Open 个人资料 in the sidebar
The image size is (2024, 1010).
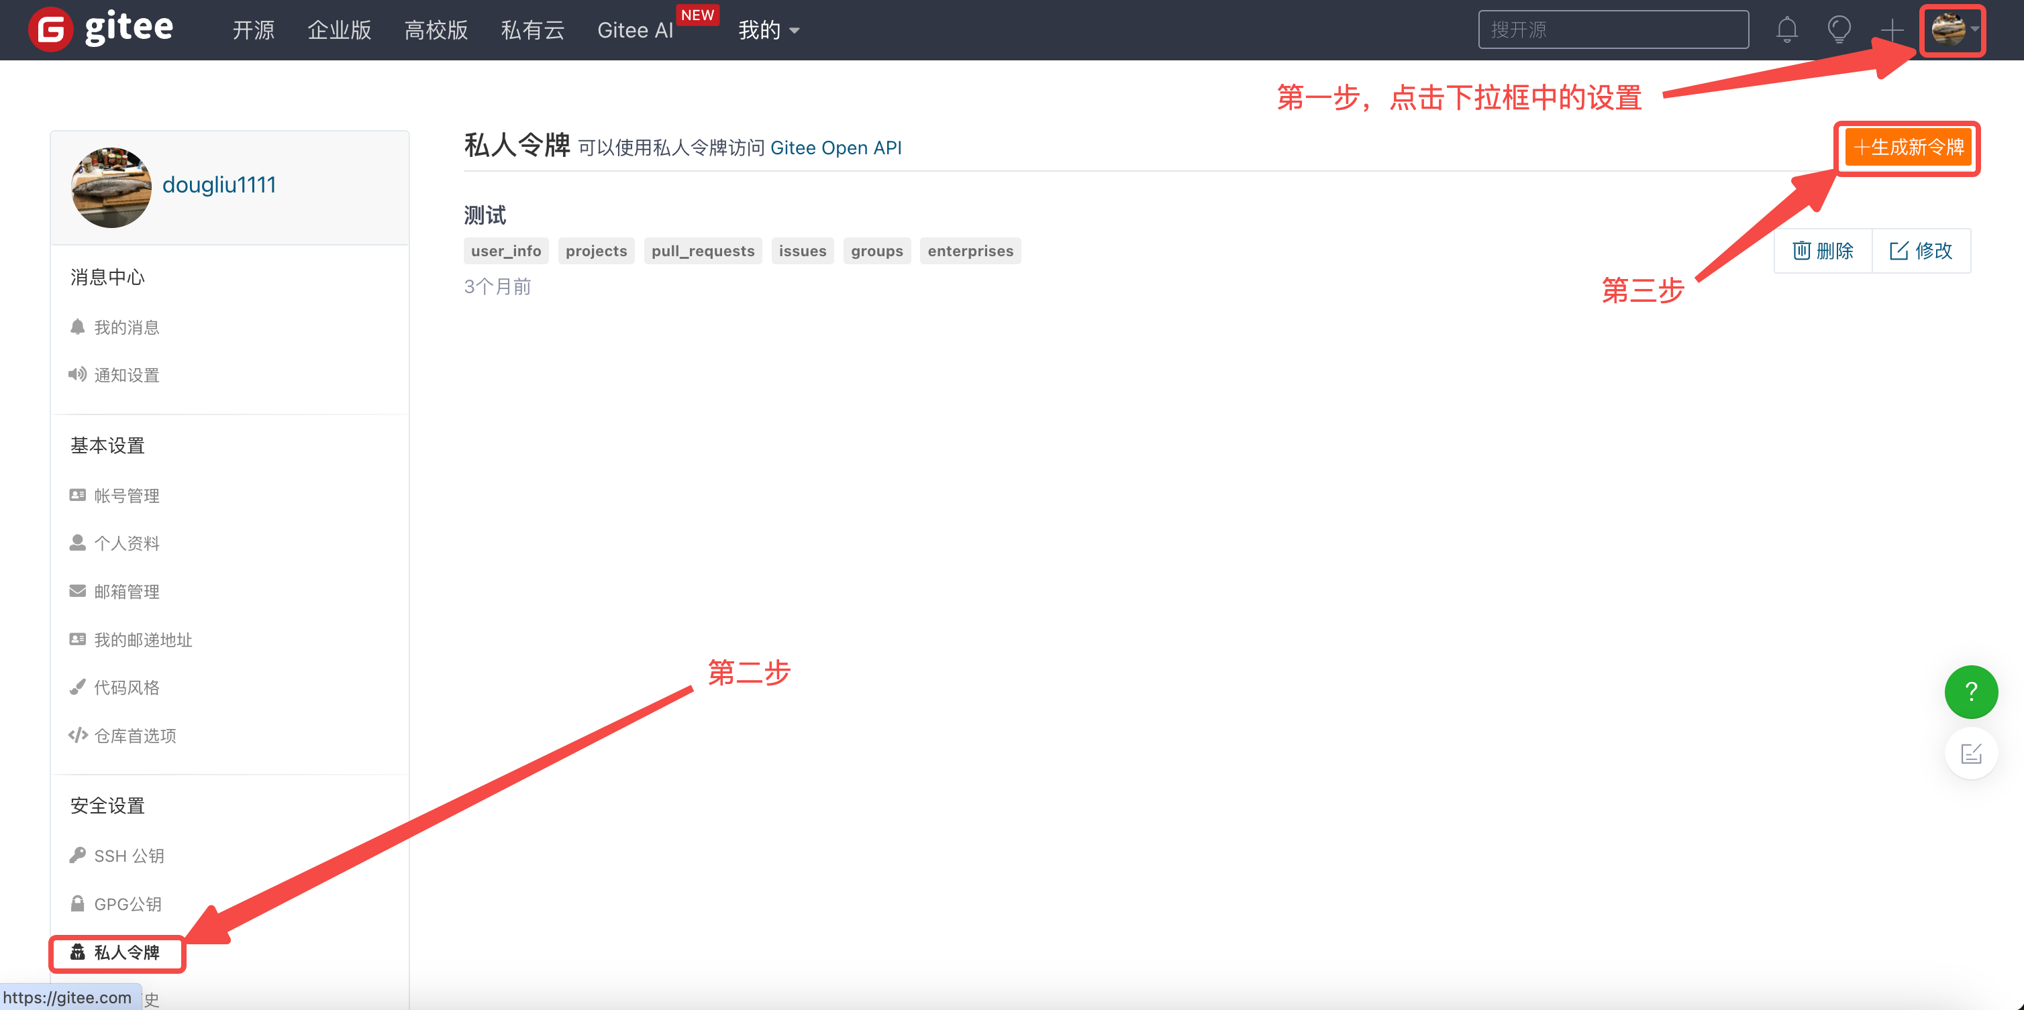point(115,543)
